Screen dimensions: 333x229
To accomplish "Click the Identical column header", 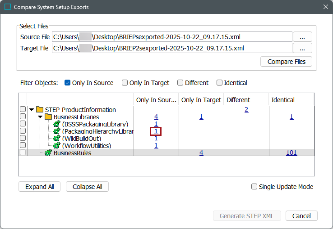I will click(x=283, y=100).
